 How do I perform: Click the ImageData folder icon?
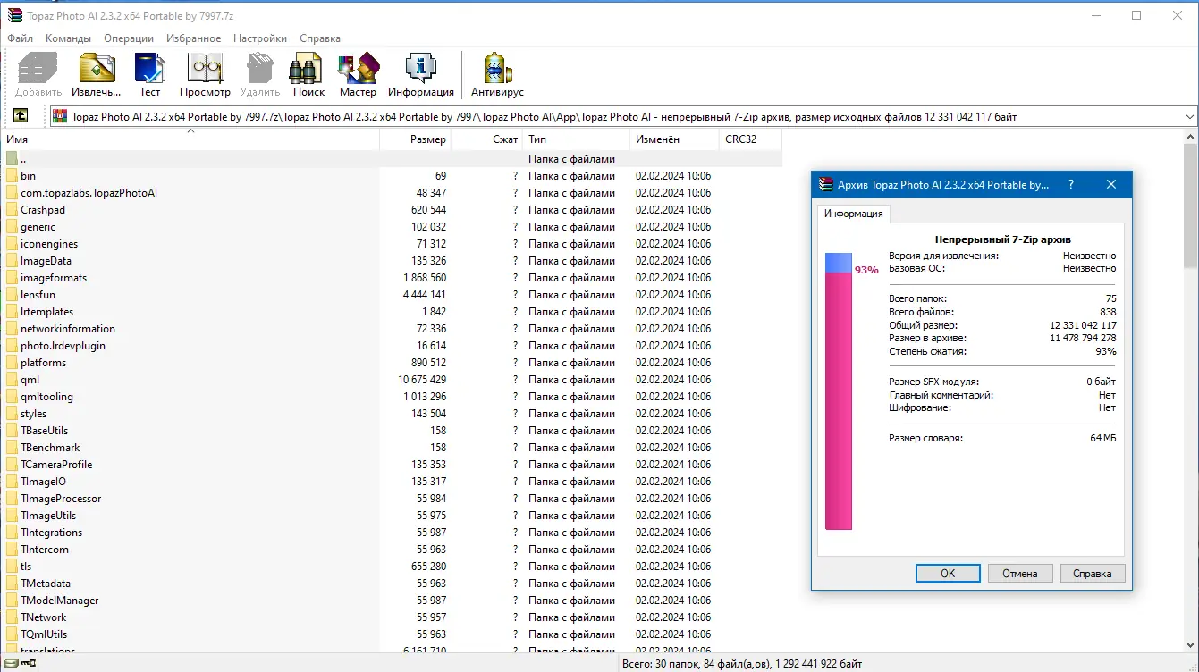click(12, 261)
